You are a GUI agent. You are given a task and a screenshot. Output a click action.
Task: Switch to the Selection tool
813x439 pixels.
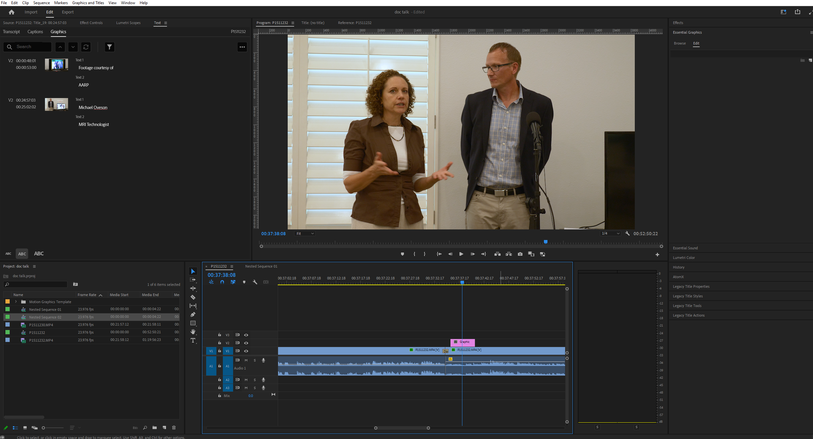[x=193, y=271]
